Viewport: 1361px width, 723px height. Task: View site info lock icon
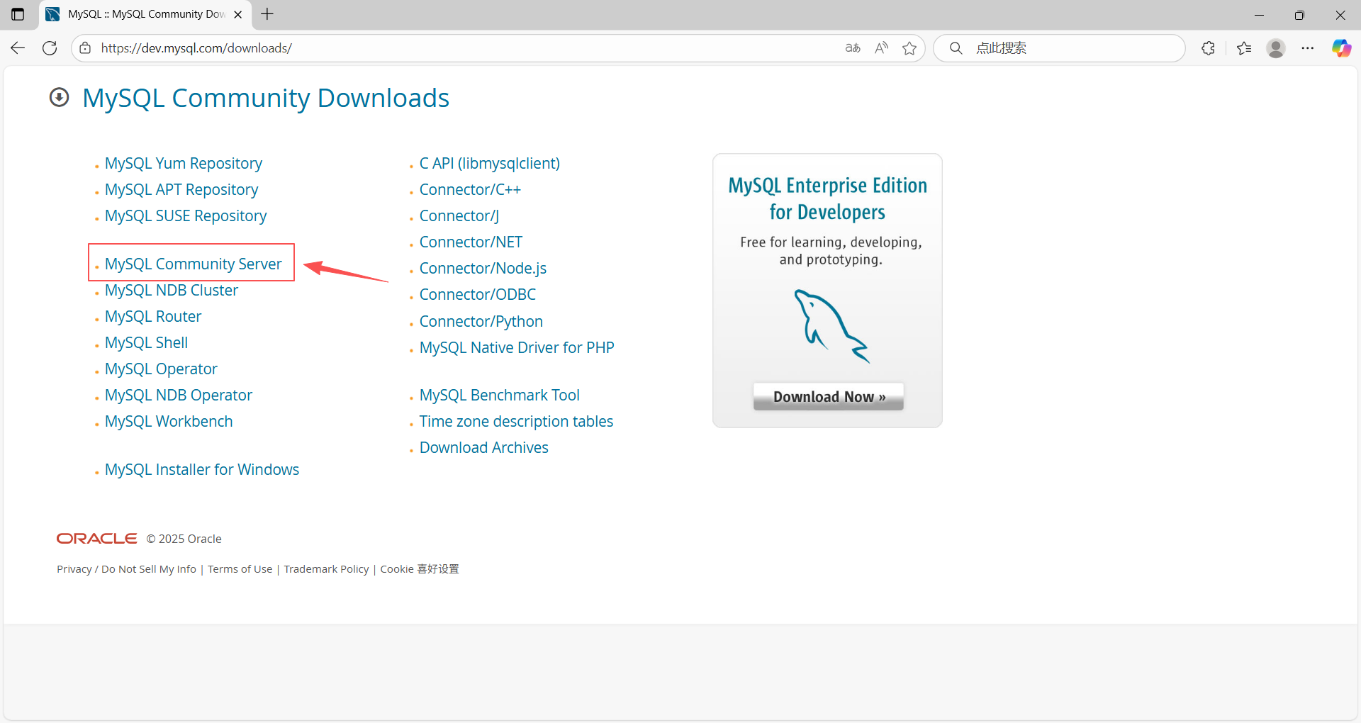pyautogui.click(x=85, y=48)
